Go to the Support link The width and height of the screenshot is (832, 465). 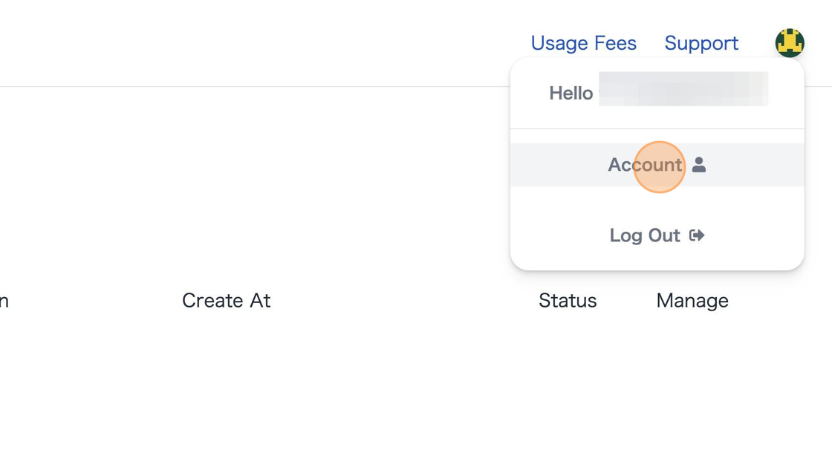701,43
